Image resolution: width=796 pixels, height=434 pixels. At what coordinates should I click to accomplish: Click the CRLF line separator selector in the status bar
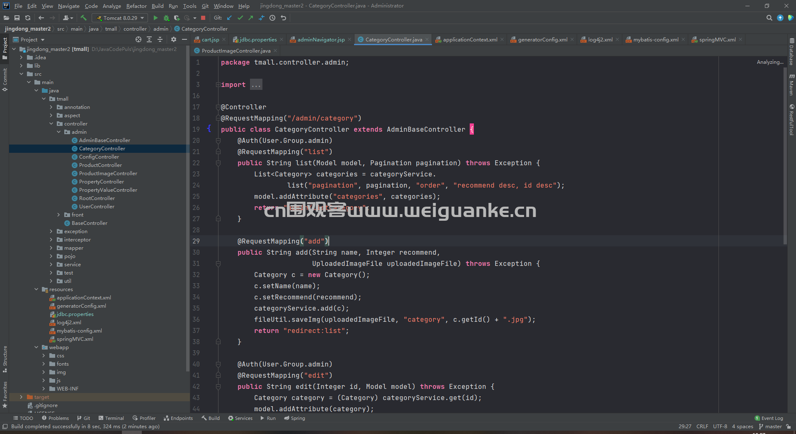pyautogui.click(x=702, y=427)
